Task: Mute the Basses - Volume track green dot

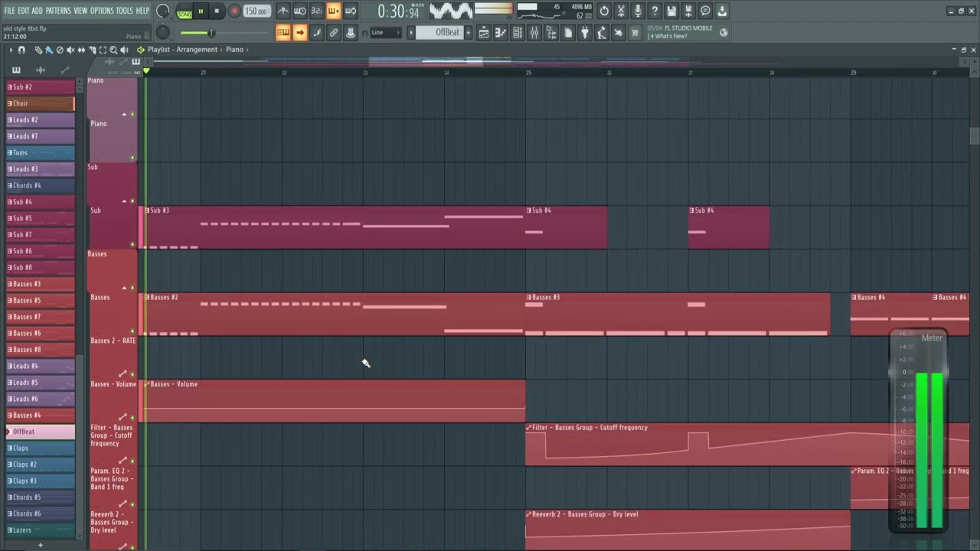Action: [x=132, y=418]
